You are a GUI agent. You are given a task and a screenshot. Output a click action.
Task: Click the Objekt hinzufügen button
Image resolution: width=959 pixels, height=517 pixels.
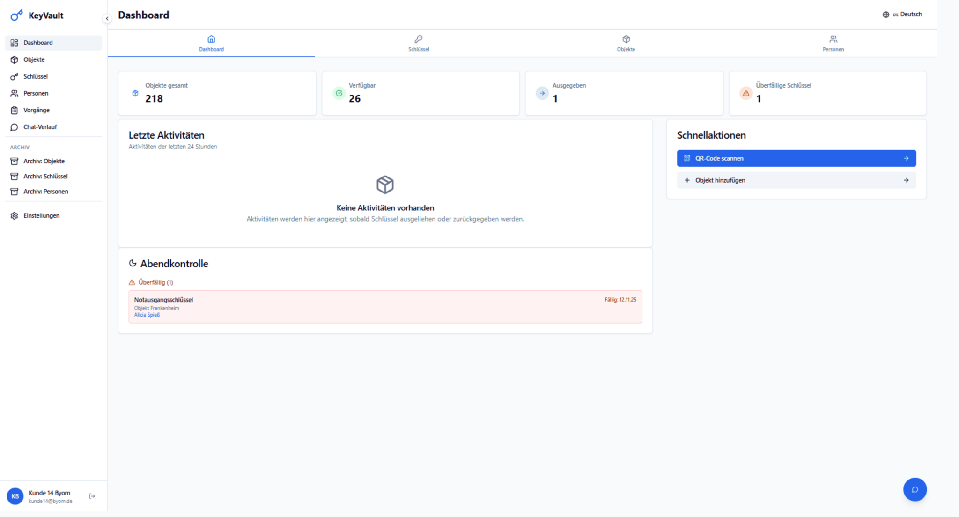(x=796, y=180)
